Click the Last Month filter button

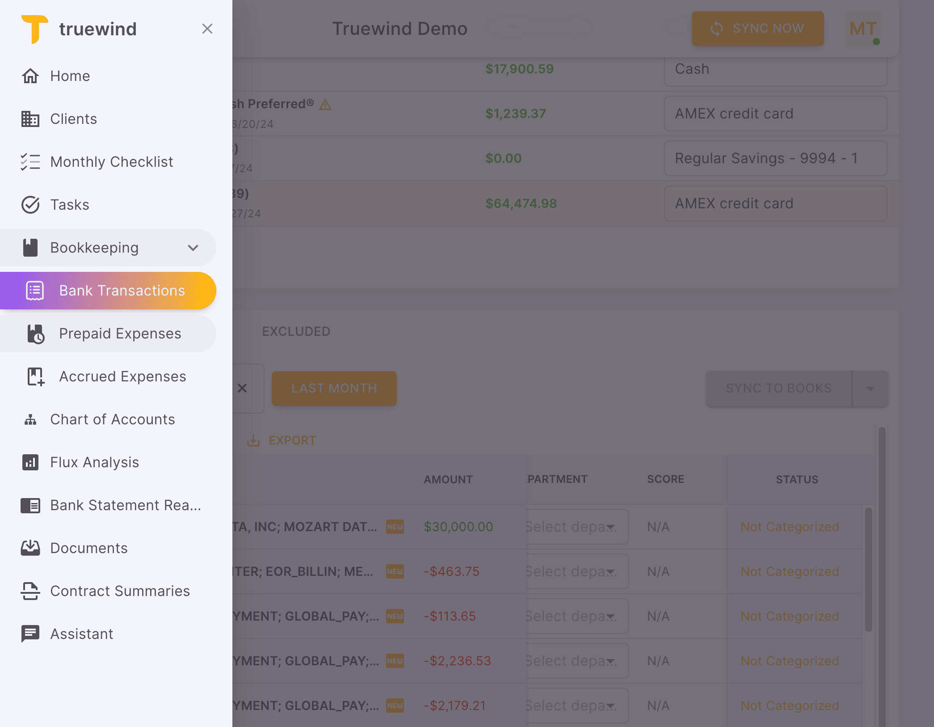tap(334, 388)
